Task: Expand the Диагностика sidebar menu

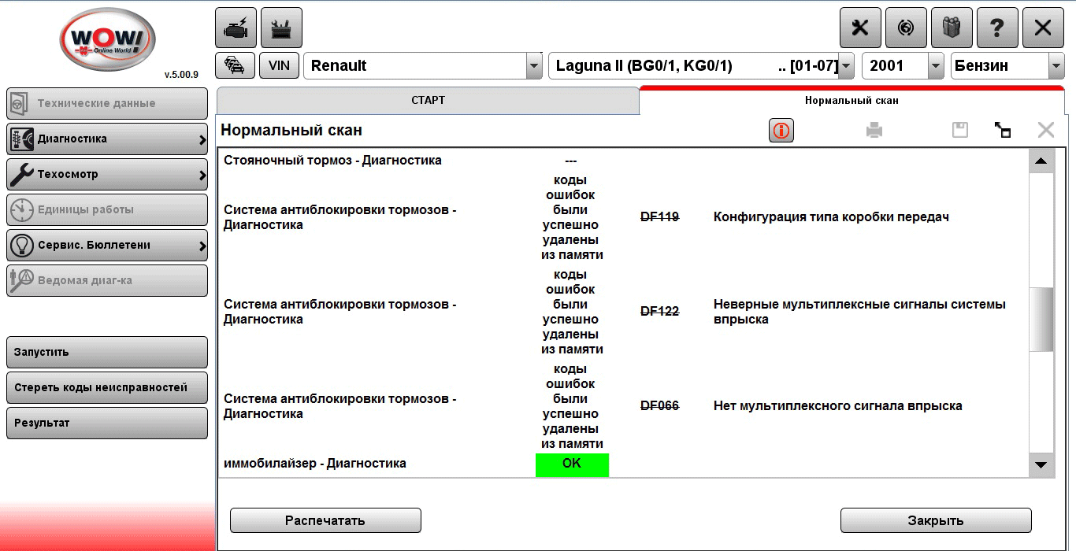Action: coord(107,139)
